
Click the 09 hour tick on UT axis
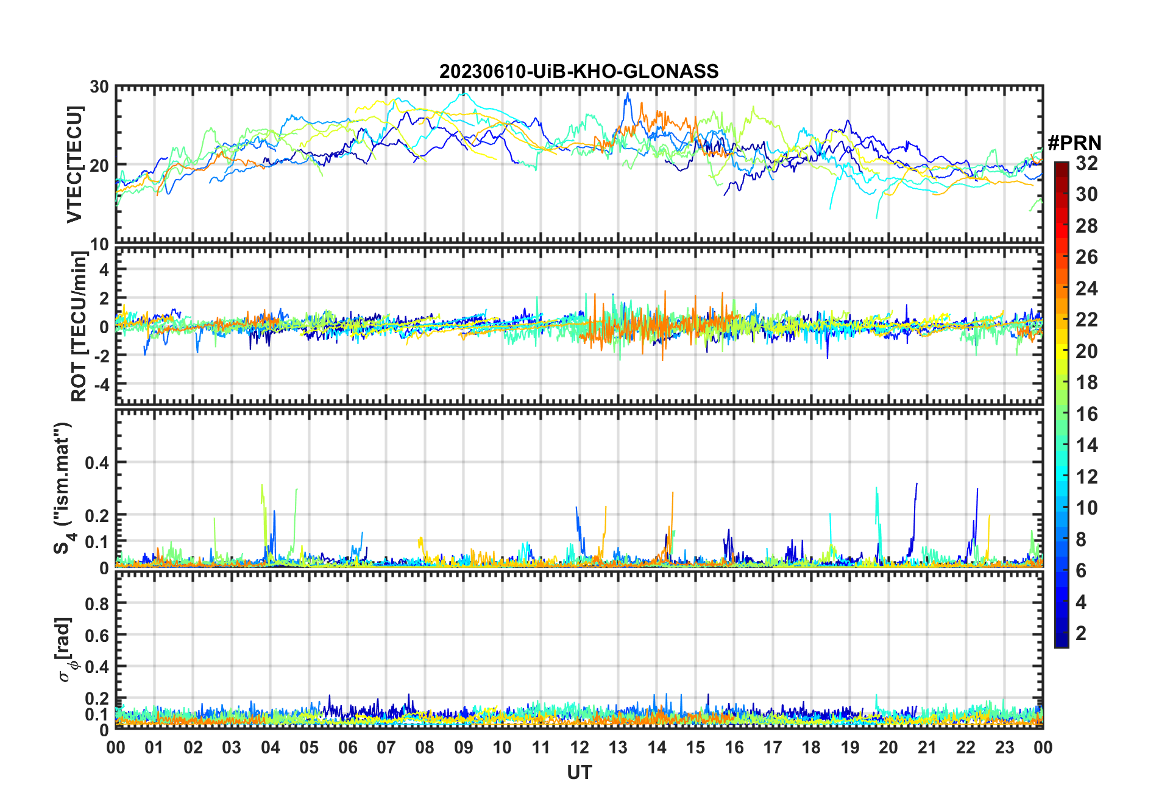[464, 748]
